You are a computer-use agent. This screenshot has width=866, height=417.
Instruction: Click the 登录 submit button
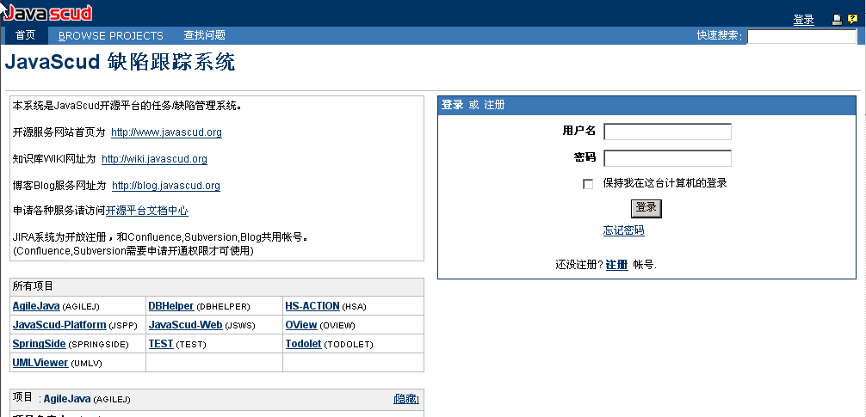(x=646, y=208)
